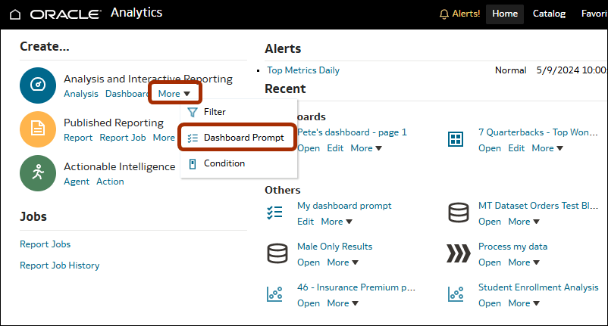Click Edit under 7 Quarterbacks
Screen dimensions: 608x326
[516, 148]
